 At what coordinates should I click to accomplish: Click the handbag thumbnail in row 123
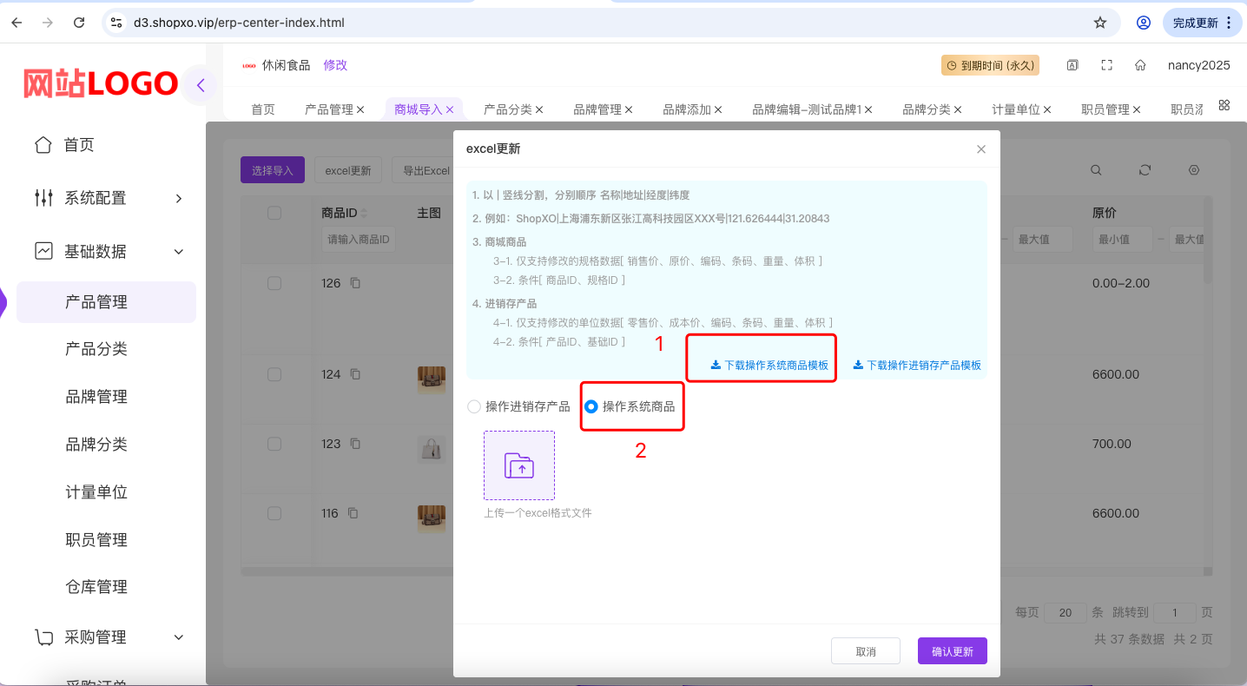[432, 450]
